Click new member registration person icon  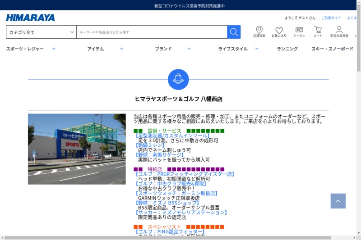click(x=339, y=32)
